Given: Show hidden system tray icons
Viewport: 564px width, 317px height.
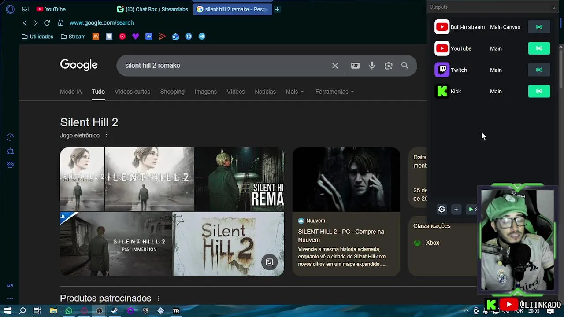Looking at the screenshot, I should (x=466, y=311).
